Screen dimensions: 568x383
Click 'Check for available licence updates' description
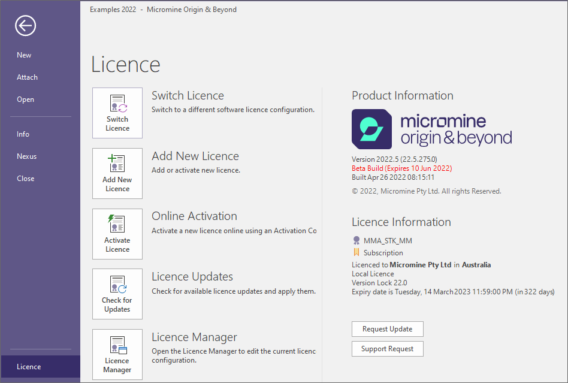(234, 291)
